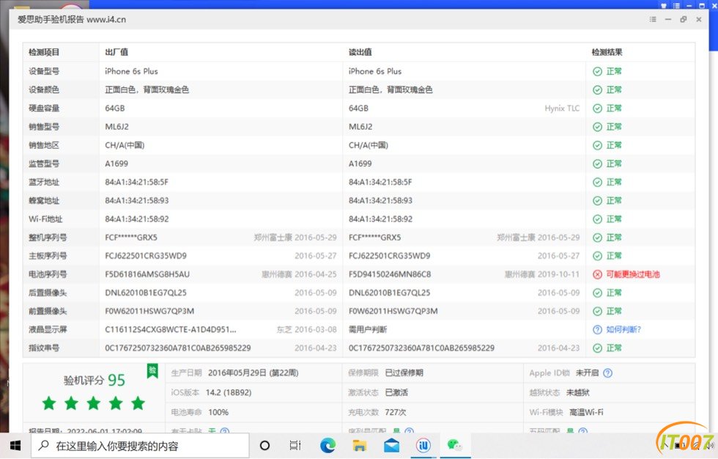
Task: Click the green check icon in 指纹串号 row
Action: click(x=597, y=348)
